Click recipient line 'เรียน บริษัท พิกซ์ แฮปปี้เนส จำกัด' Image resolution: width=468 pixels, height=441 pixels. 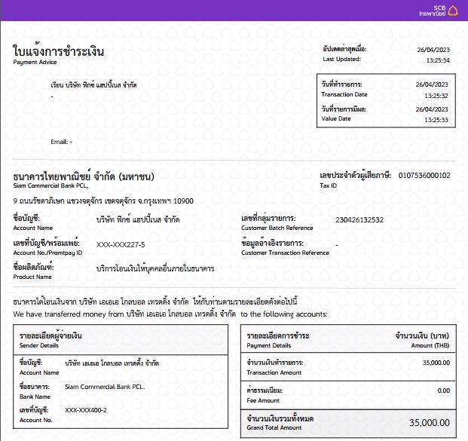[x=93, y=85]
